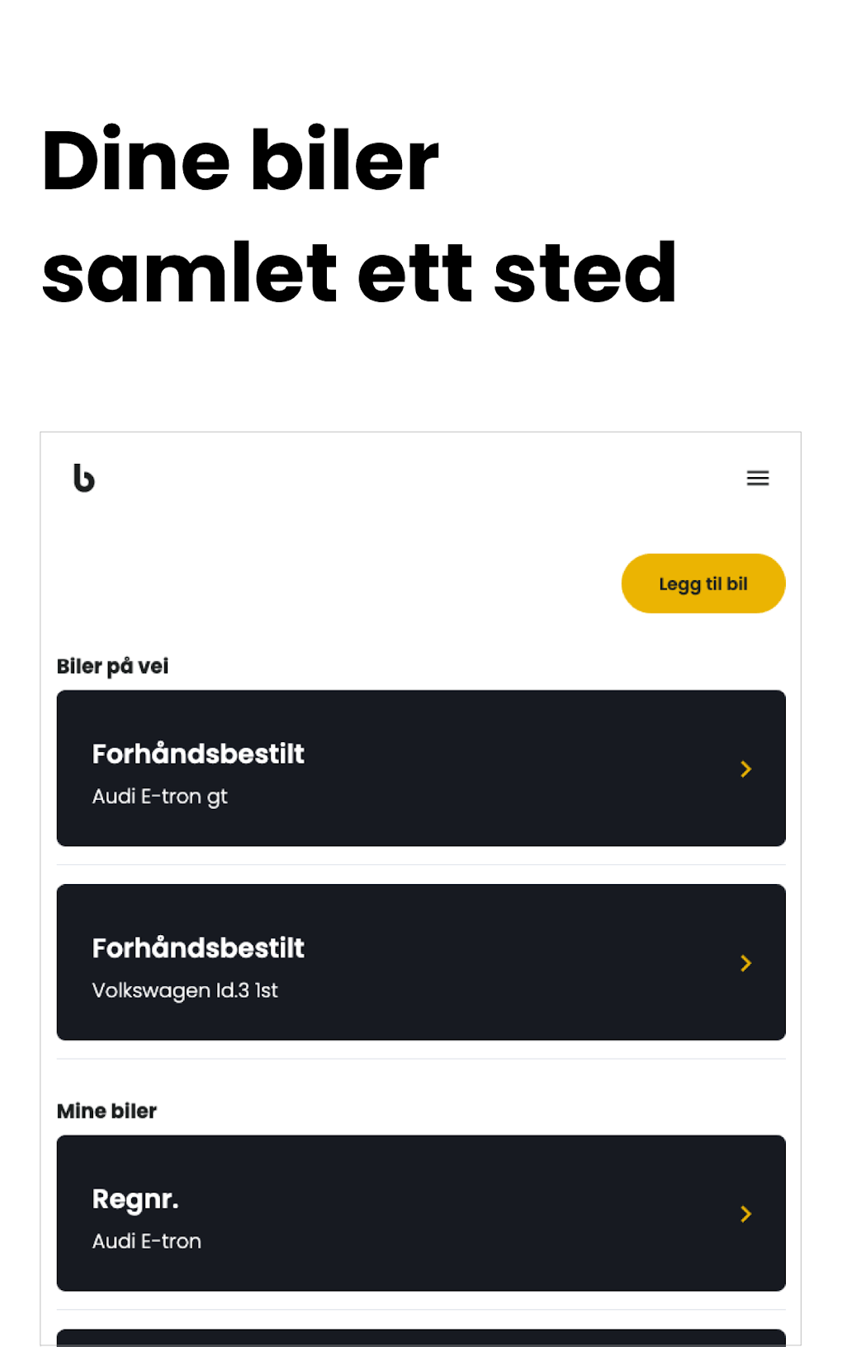Open the Audi E-tron gt preorder card
Screen dimensions: 842x1347
(x=420, y=768)
